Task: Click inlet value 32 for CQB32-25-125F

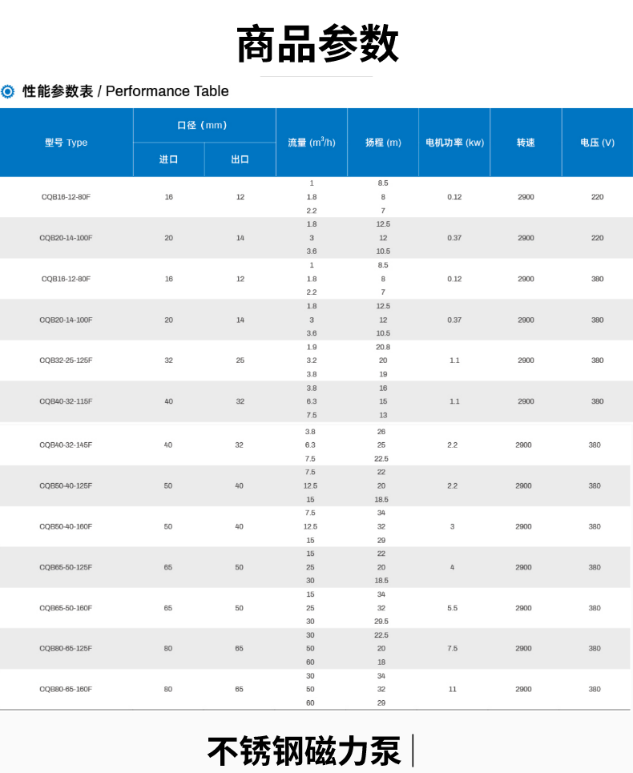Action: [x=168, y=360]
